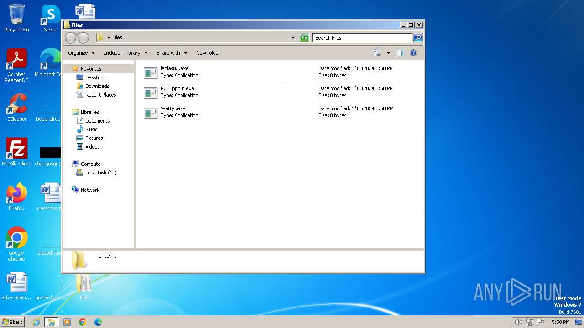Open the Include in library dropdown
Viewport: 584px width, 328px height.
[x=125, y=53]
